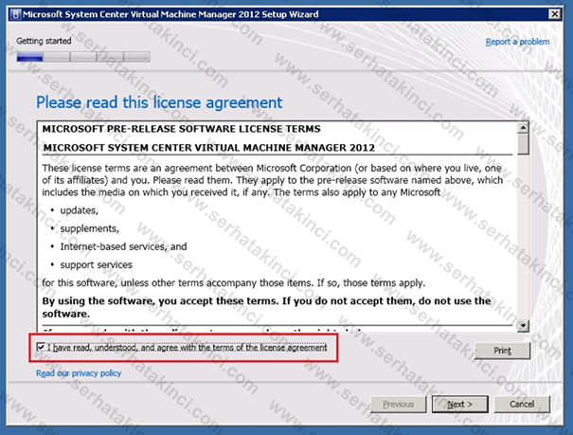This screenshot has width=573, height=435.
Task: Toggle the license agreement acceptance checkbox
Action: [41, 347]
